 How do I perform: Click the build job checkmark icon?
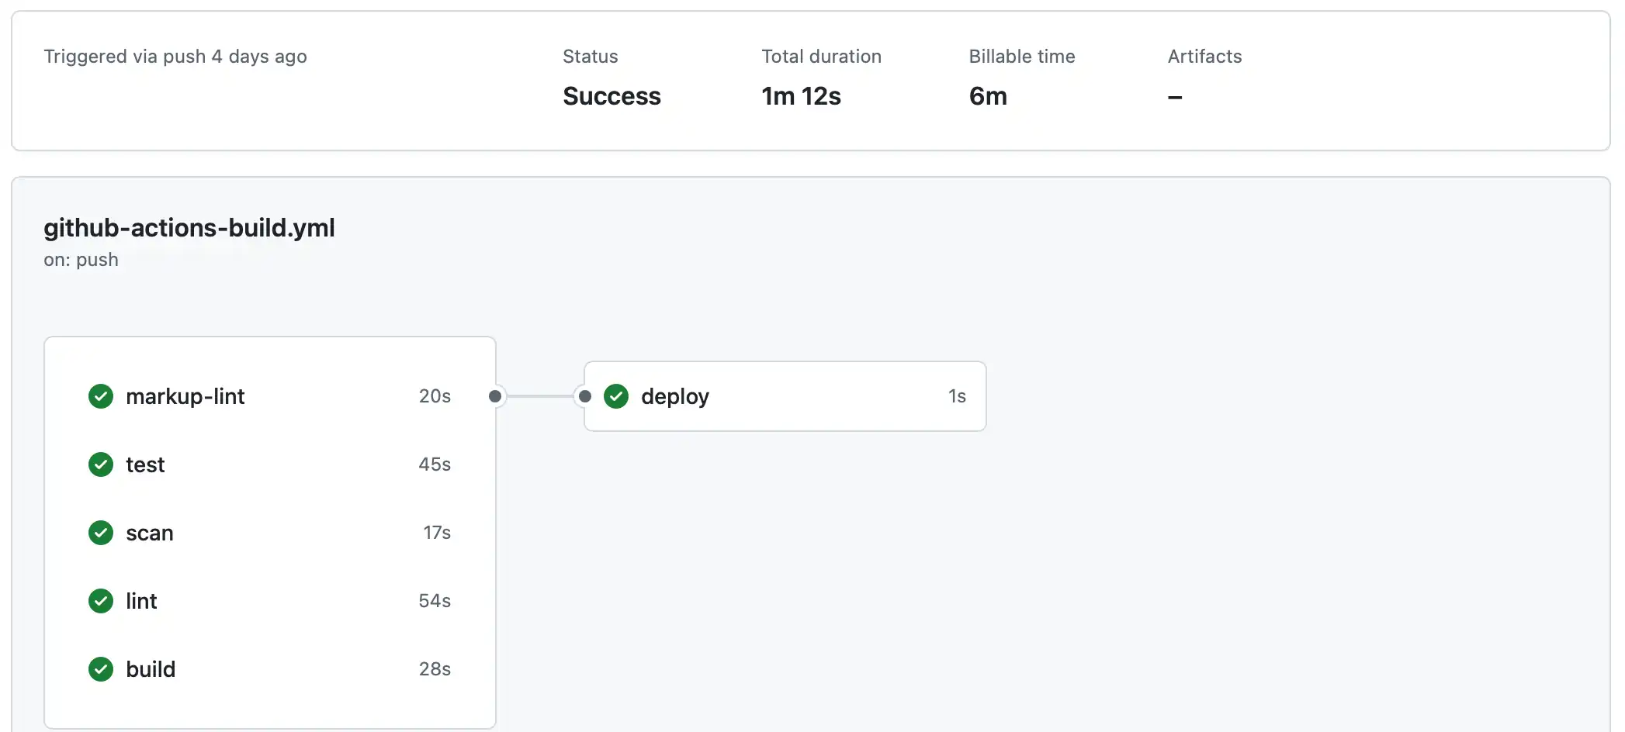click(x=100, y=669)
